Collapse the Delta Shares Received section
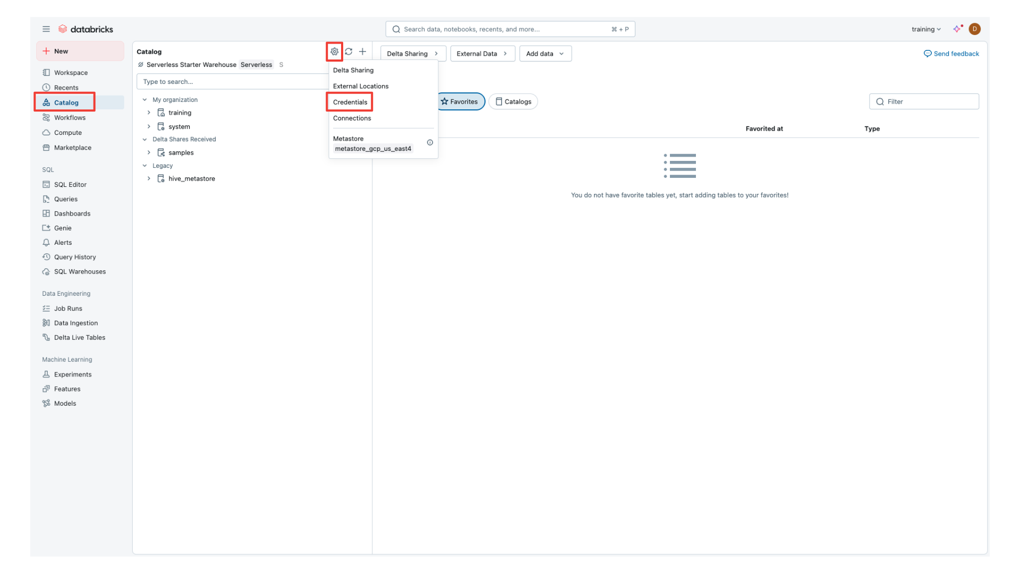 pyautogui.click(x=144, y=139)
